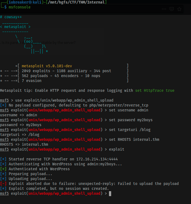Click the blinking cursor at the last msf5 prompt

coord(110,194)
